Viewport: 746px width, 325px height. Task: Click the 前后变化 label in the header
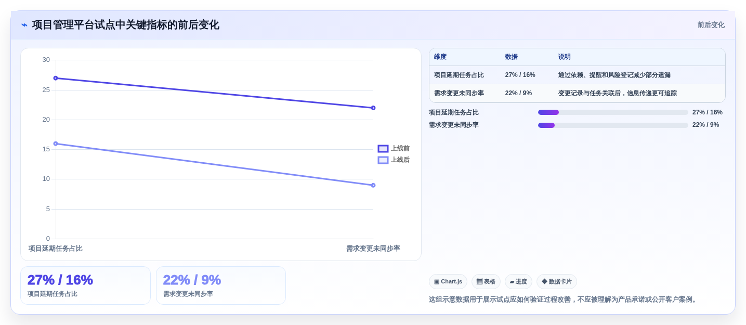click(711, 25)
